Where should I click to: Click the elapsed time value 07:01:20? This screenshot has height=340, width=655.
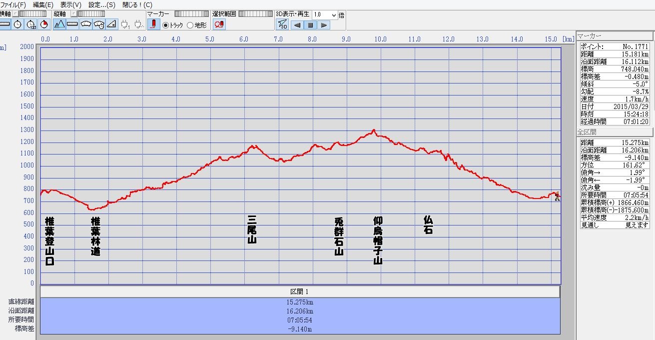[635, 121]
